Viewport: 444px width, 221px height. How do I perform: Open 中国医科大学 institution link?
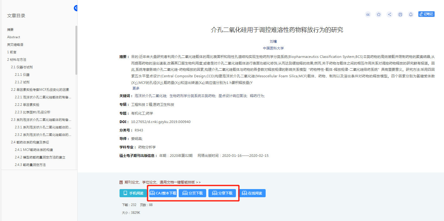click(273, 48)
